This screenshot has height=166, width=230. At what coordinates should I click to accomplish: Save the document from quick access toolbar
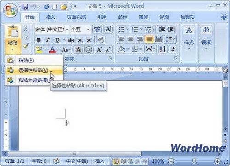pos(25,6)
